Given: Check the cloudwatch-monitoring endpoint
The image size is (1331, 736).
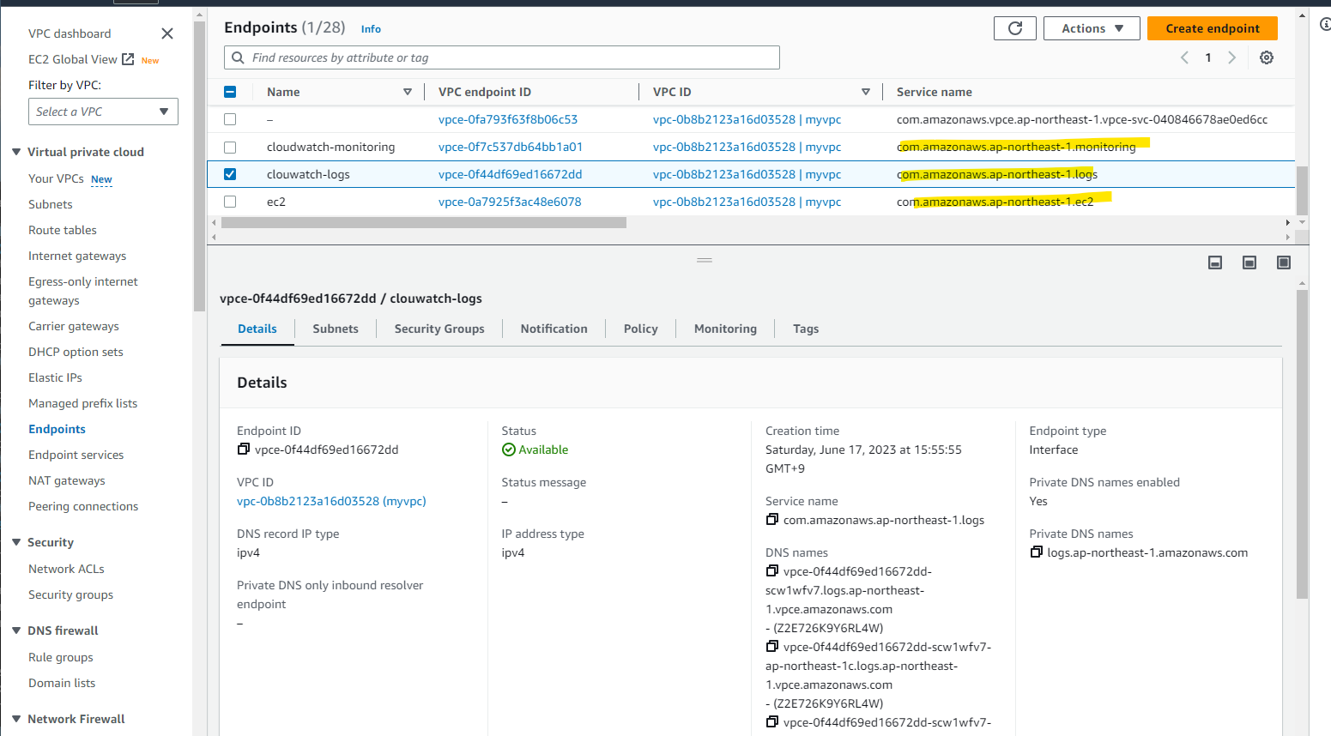Looking at the screenshot, I should pos(230,147).
